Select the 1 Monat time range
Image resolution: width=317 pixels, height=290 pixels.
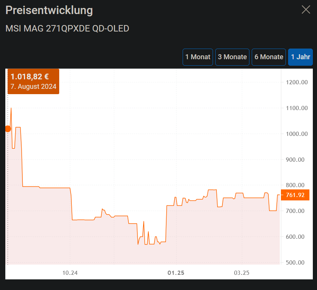pos(198,57)
